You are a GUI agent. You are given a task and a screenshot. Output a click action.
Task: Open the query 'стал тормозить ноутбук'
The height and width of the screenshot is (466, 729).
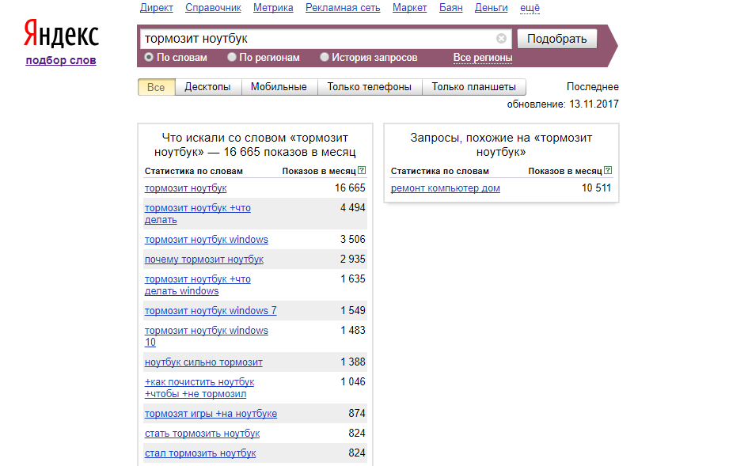(x=200, y=453)
